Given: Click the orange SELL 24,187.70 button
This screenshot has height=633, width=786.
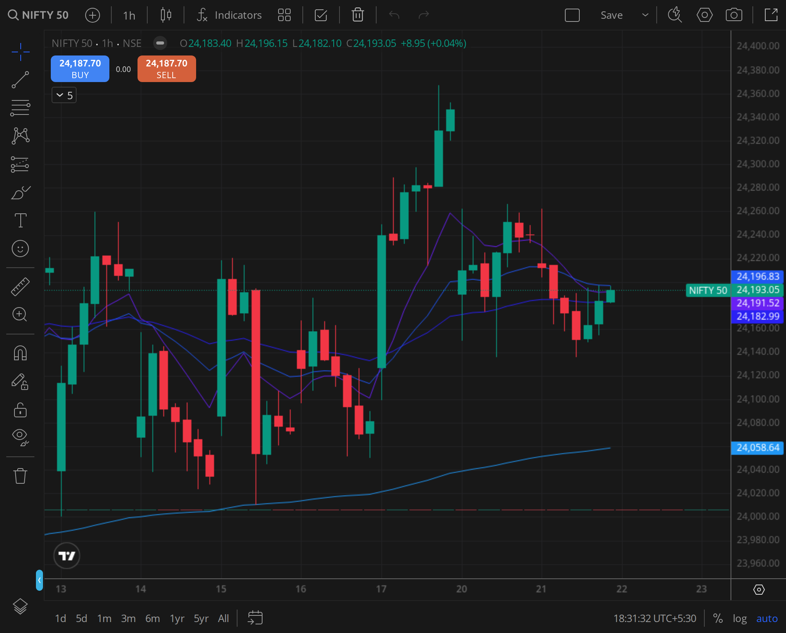Looking at the screenshot, I should tap(167, 69).
